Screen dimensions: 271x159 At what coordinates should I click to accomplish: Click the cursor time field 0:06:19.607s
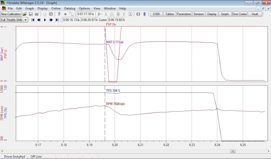[117, 20]
